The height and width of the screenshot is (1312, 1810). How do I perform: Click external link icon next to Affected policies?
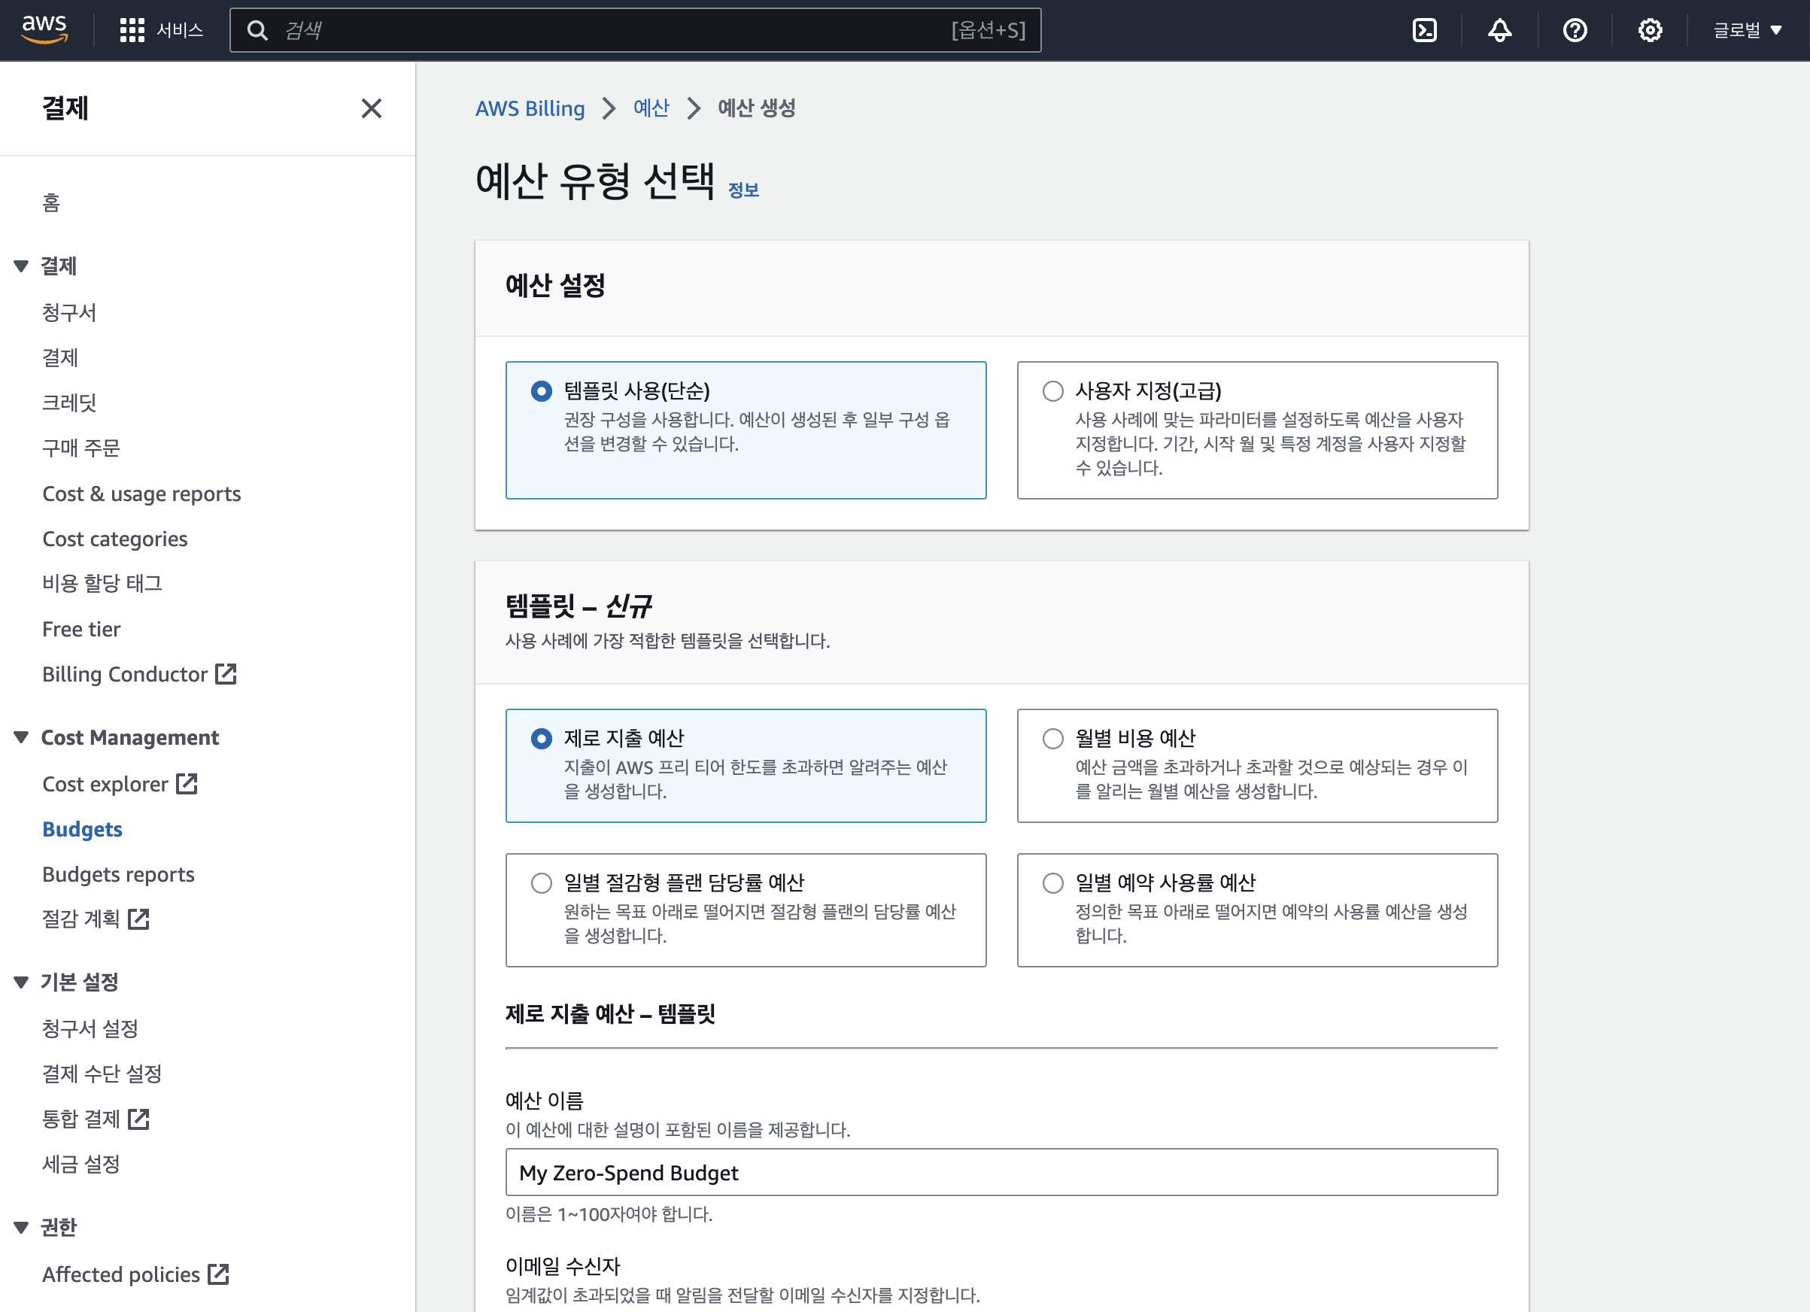219,1274
